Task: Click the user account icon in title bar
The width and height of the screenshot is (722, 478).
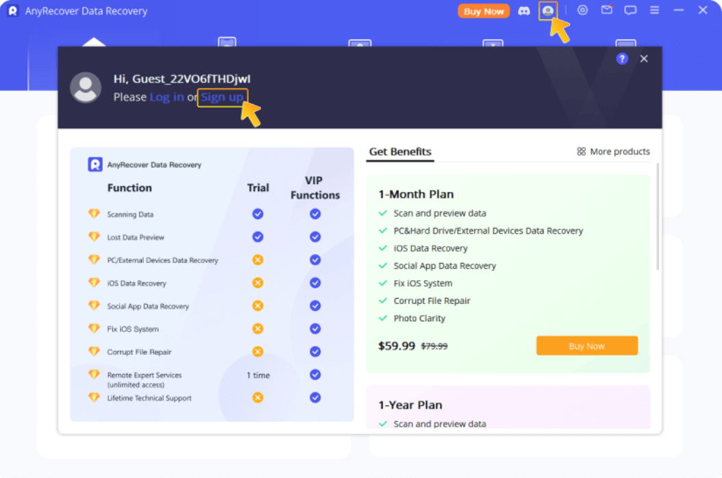Action: (547, 11)
